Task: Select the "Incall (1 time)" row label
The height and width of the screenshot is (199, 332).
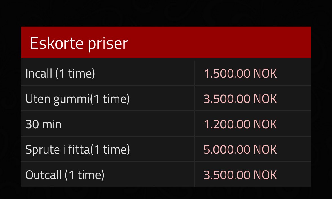Action: pyautogui.click(x=60, y=74)
